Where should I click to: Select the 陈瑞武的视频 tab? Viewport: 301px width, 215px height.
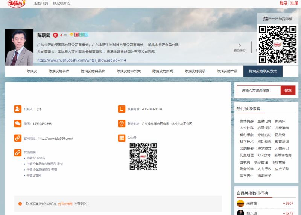point(195,71)
